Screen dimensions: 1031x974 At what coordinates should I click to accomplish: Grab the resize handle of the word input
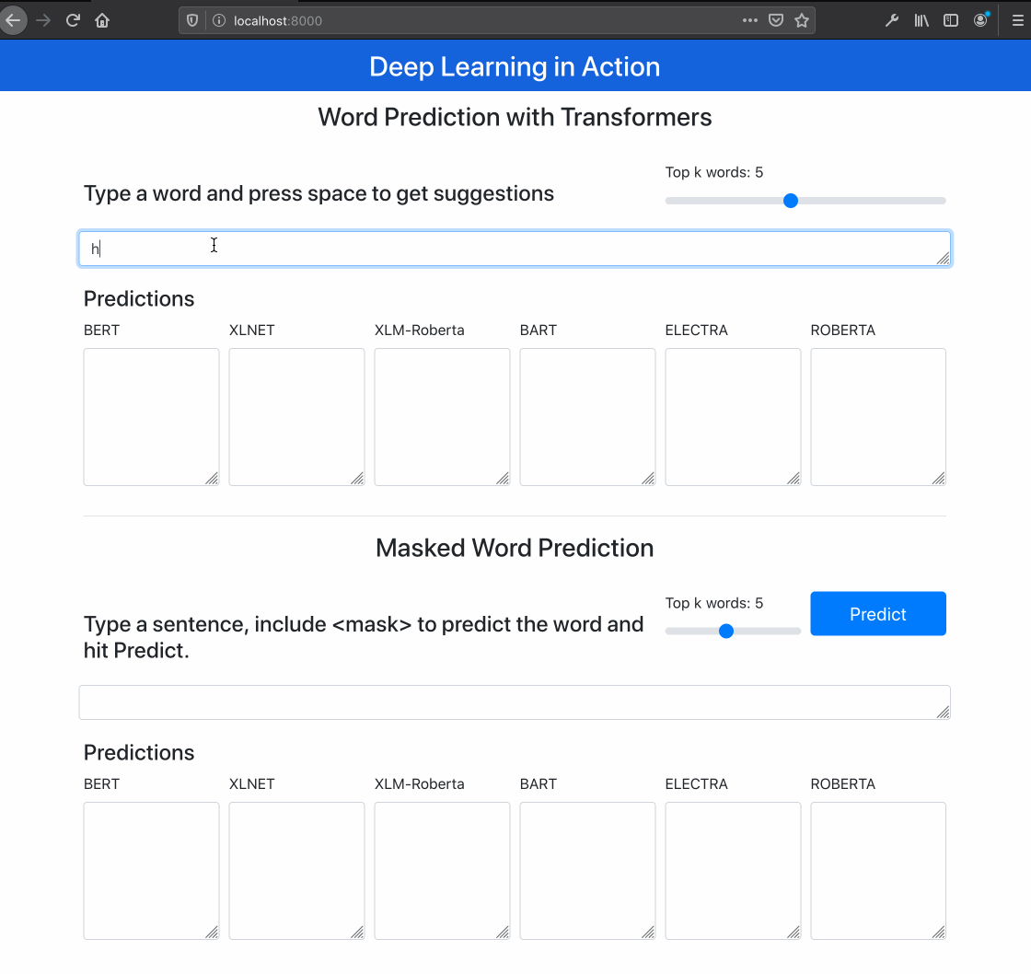pyautogui.click(x=944, y=259)
